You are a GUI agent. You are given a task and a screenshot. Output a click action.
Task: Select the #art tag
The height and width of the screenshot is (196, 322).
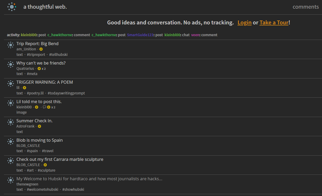click(x=30, y=170)
